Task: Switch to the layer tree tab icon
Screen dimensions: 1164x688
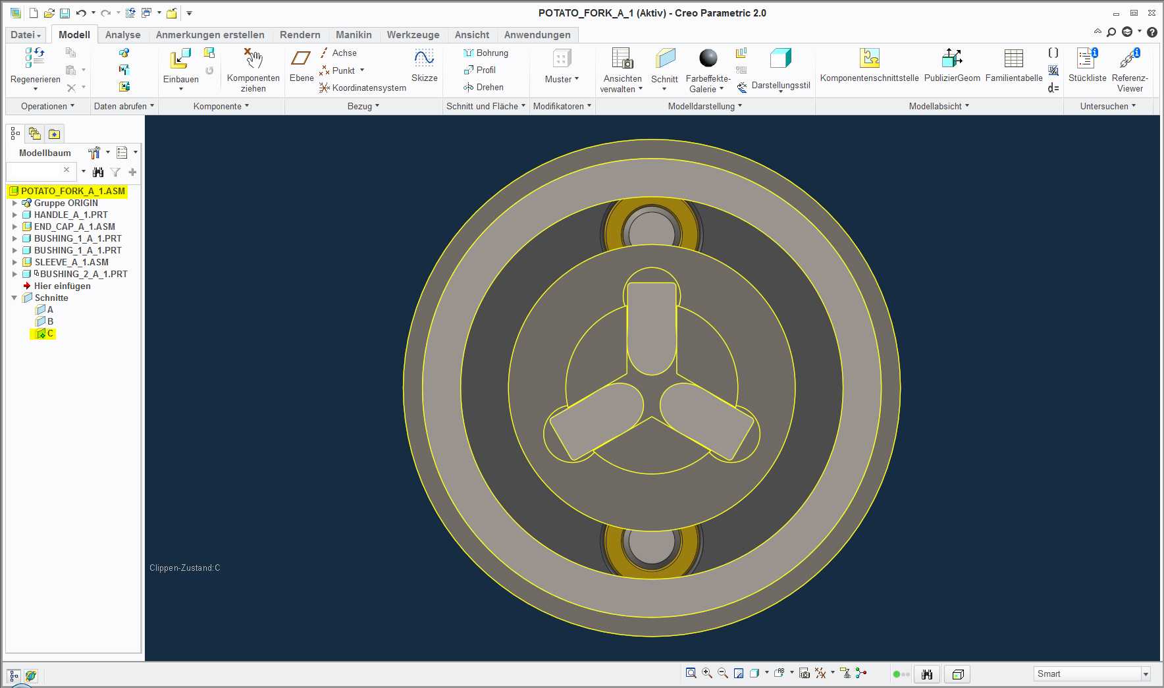Action: [35, 134]
